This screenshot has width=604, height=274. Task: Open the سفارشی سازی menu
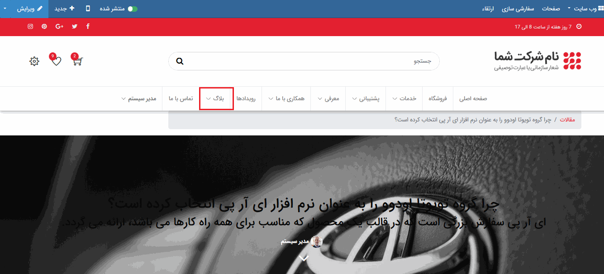(518, 9)
